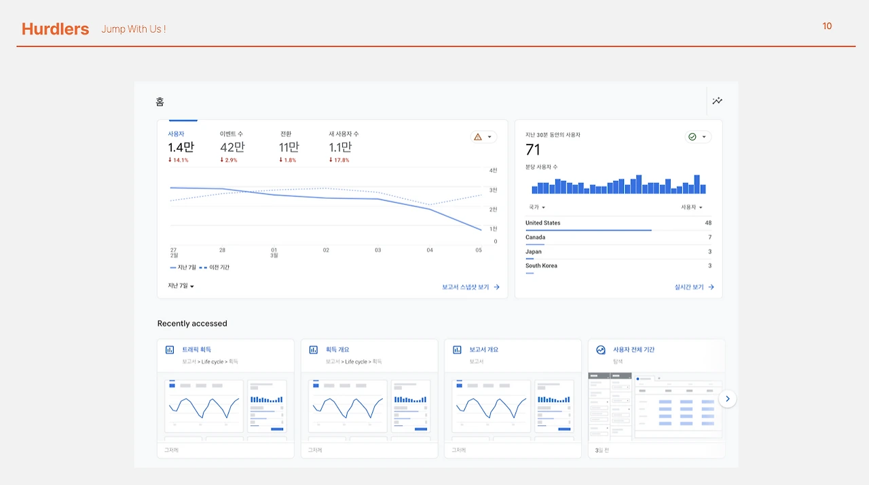Viewport: 869px width, 485px height.
Task: Click the 이전 기간 dashed line legend
Action: tap(215, 267)
